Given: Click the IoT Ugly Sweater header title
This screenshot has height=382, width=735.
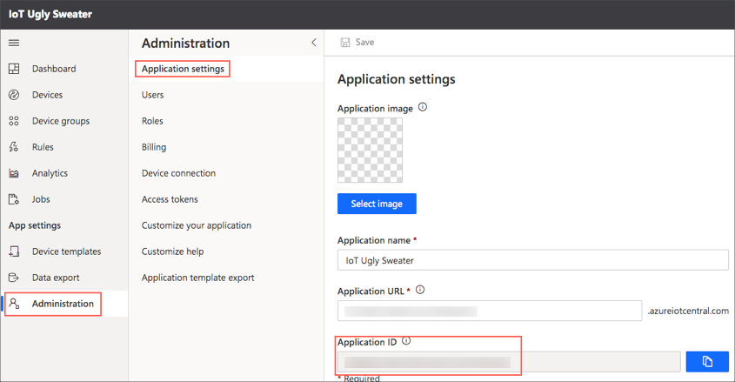Looking at the screenshot, I should [50, 15].
